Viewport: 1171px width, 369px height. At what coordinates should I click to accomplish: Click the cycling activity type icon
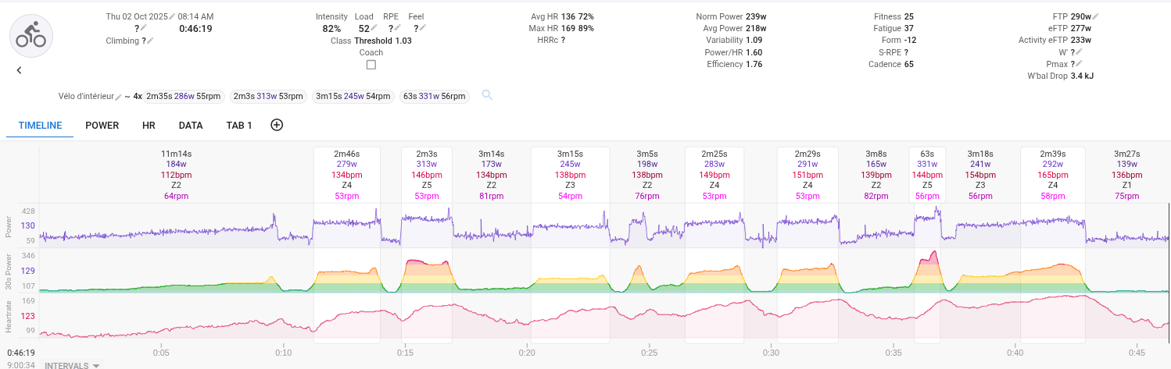(x=31, y=35)
